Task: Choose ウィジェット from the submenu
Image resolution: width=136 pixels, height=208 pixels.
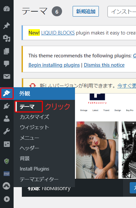Action: click(x=34, y=127)
